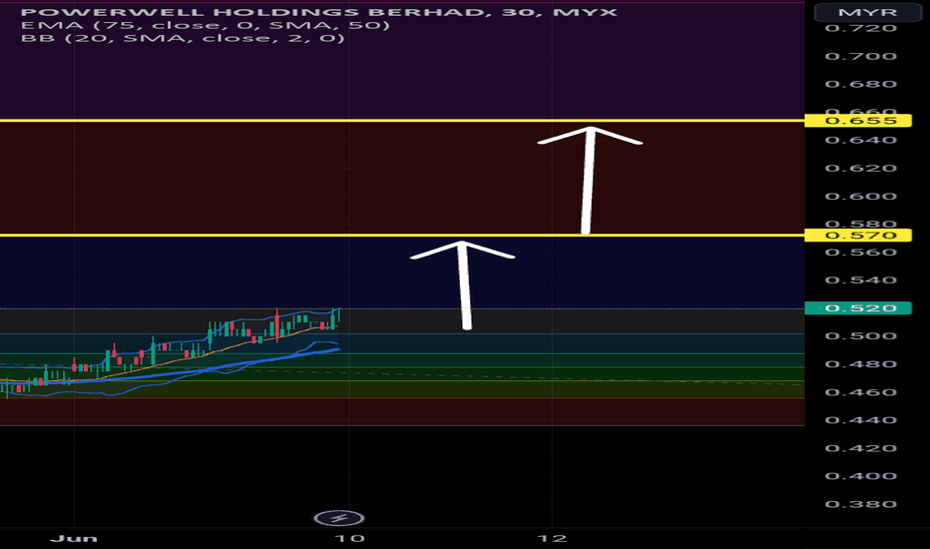Select the yellow horizontal line at 0.655
Screen dimensions: 930x549
tap(402, 121)
